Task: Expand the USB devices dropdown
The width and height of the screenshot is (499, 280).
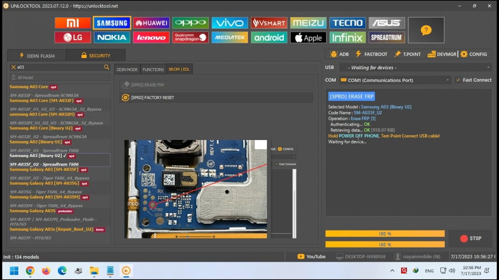Action: point(416,67)
